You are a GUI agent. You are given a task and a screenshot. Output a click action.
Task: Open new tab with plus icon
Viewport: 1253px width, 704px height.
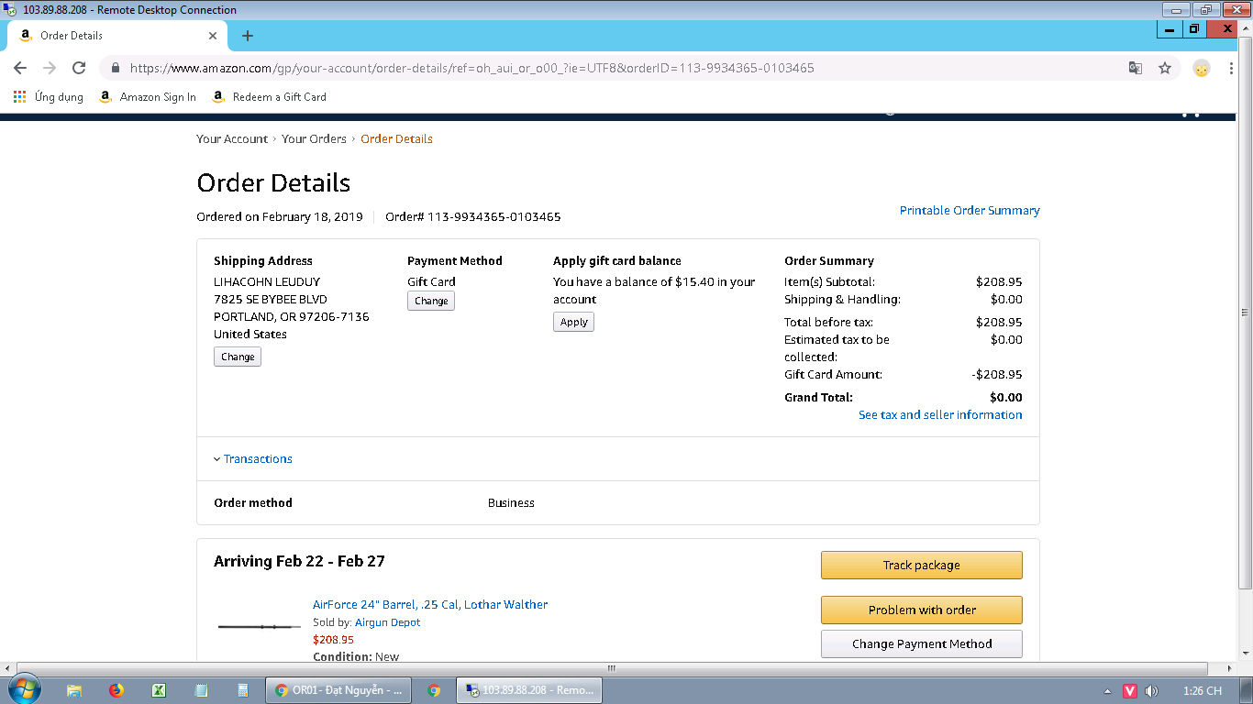tap(247, 36)
